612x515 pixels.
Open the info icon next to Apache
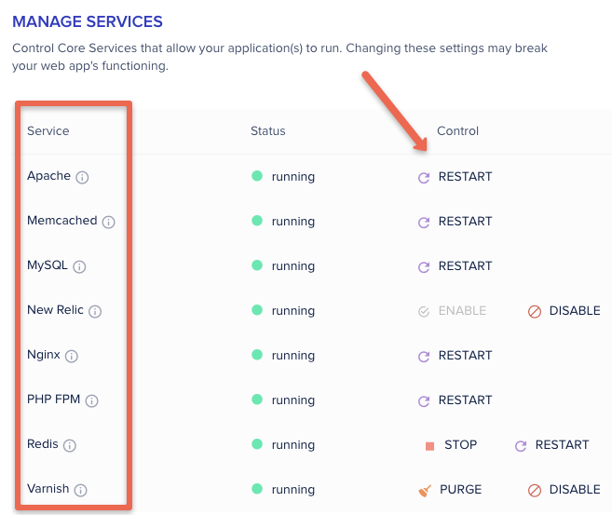click(82, 178)
